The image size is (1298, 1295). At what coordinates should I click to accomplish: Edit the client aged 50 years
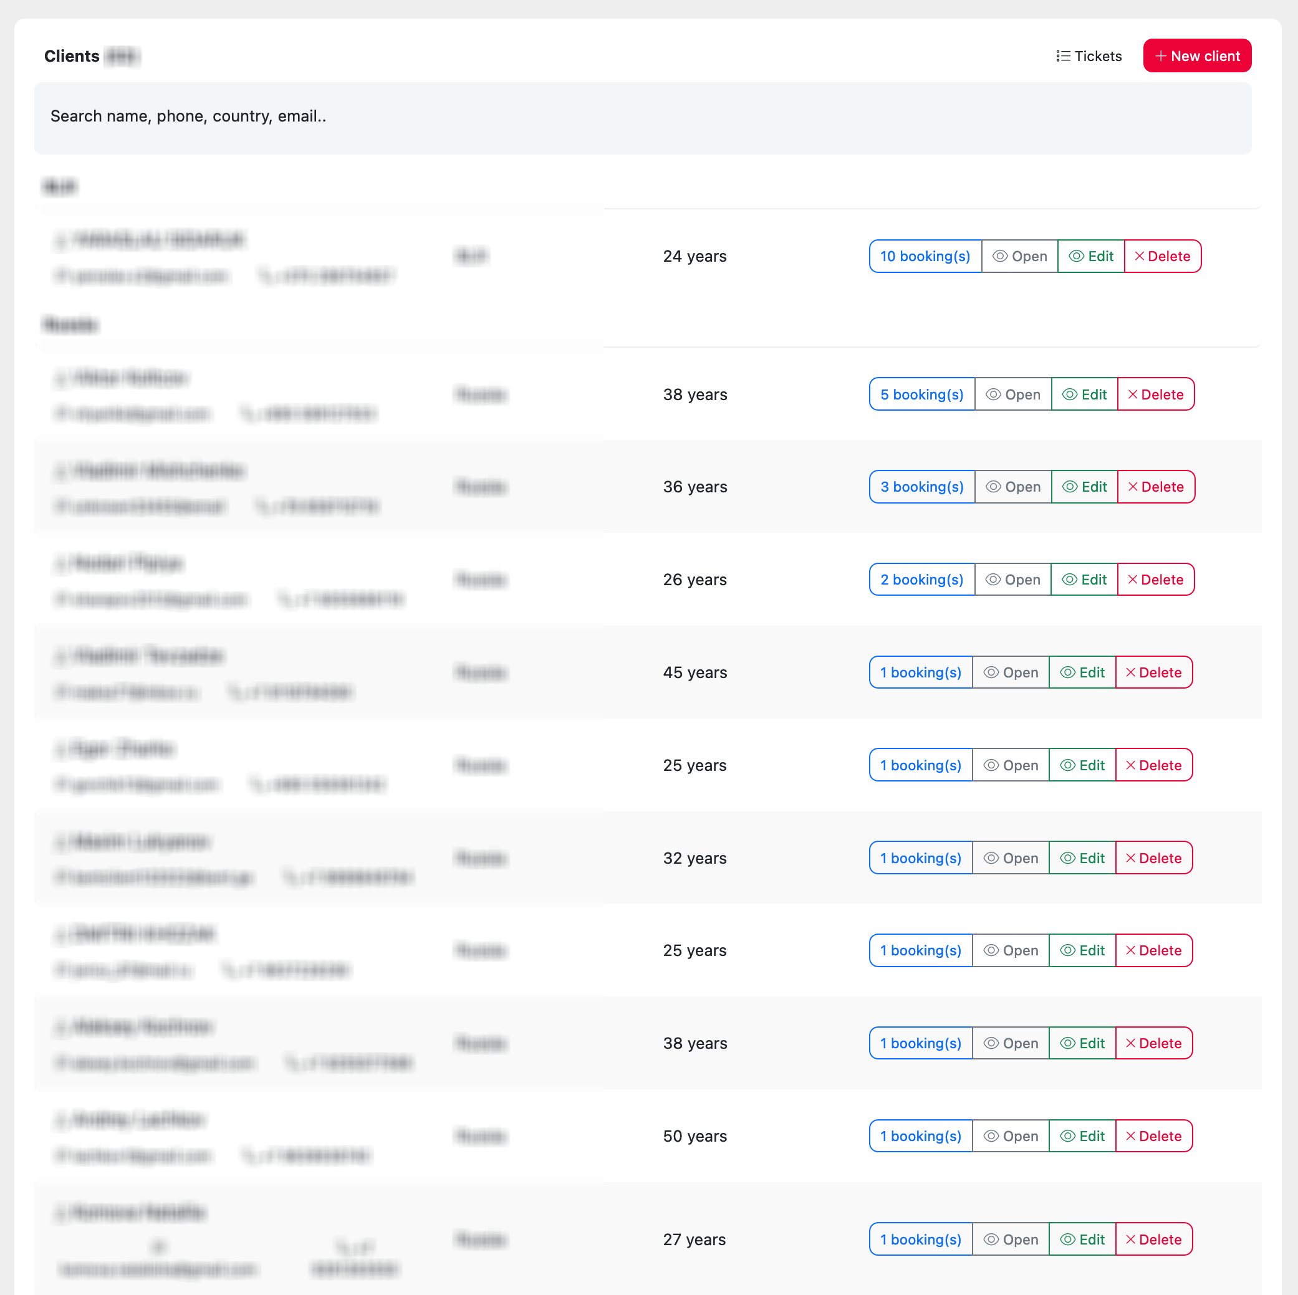coord(1082,1136)
